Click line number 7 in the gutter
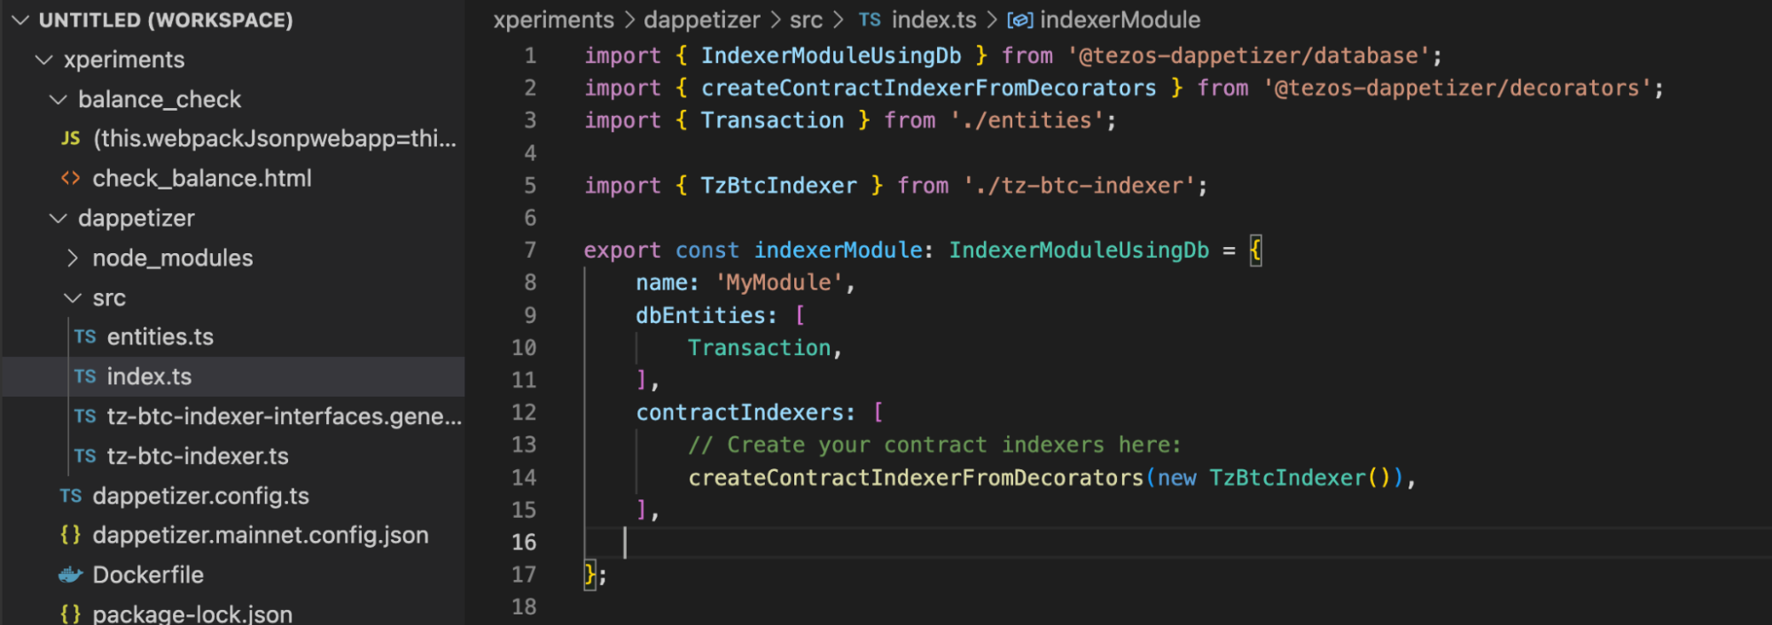Image resolution: width=1772 pixels, height=625 pixels. pos(529,251)
